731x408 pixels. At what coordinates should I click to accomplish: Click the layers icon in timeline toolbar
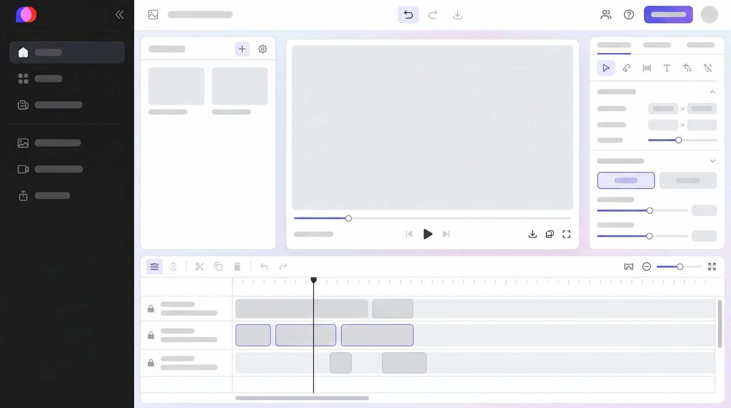point(173,266)
